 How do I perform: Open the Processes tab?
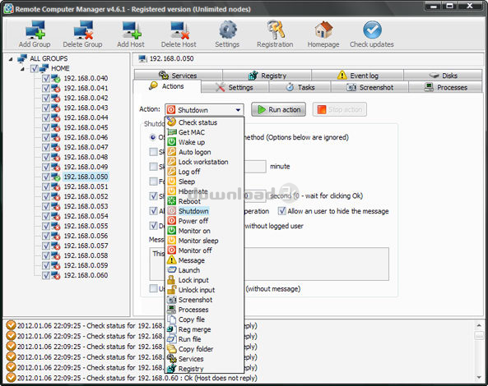point(445,87)
